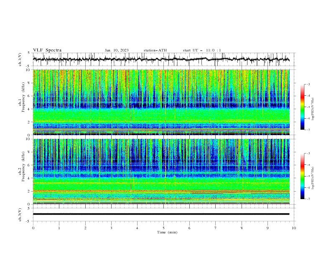Click time axis tick label "9"
The width and height of the screenshot is (331, 256).
[x=267, y=228]
